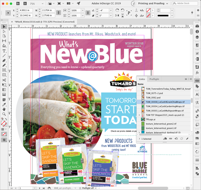This screenshot has width=201, height=190.
Task: Open the Effects fx panel icon
Action: tap(197, 73)
